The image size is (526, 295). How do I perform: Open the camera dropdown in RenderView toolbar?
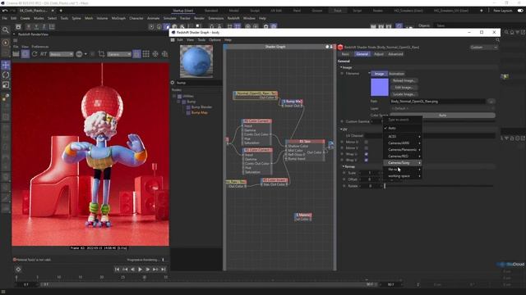point(119,54)
